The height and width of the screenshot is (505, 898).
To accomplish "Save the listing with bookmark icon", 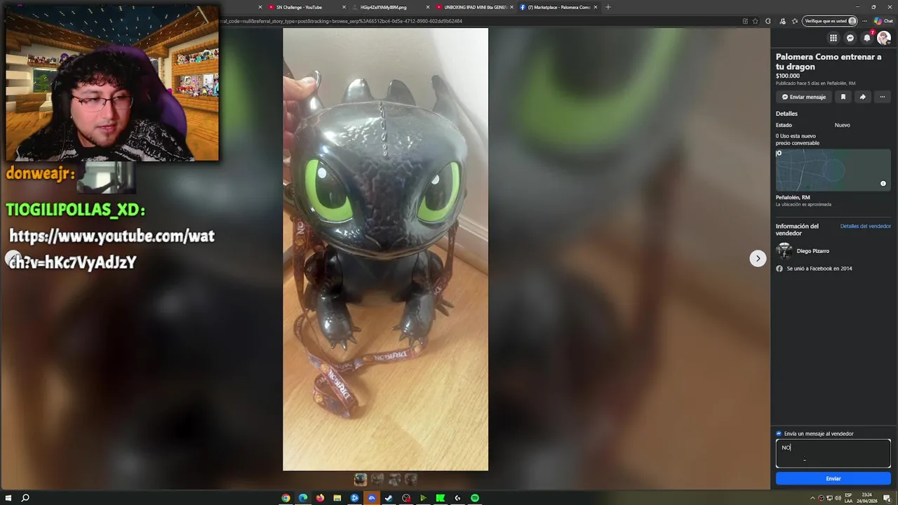I will pyautogui.click(x=843, y=97).
